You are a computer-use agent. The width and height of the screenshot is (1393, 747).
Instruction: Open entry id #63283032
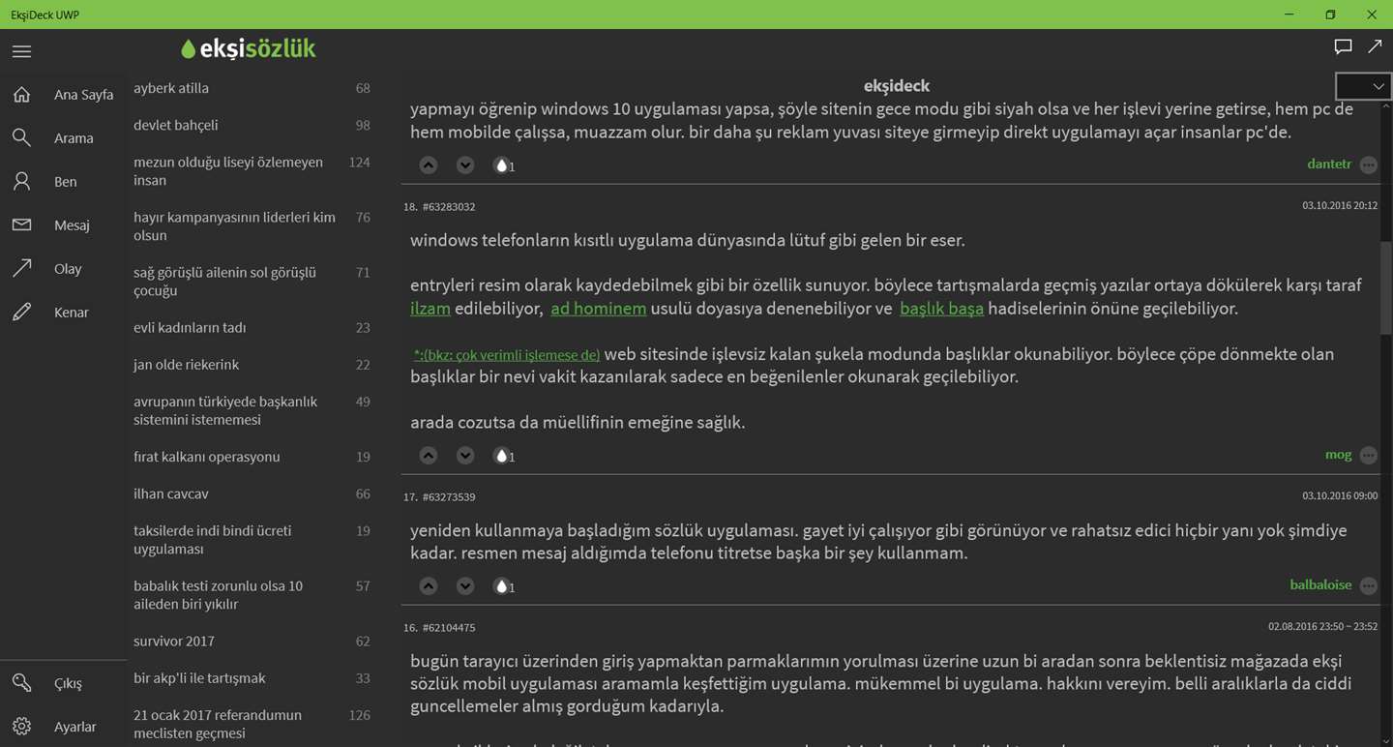tap(449, 207)
